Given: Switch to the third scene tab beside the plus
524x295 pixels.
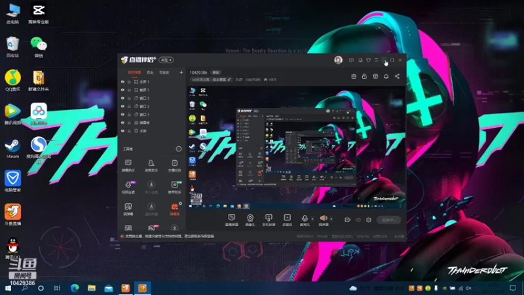Looking at the screenshot, I should point(164,73).
